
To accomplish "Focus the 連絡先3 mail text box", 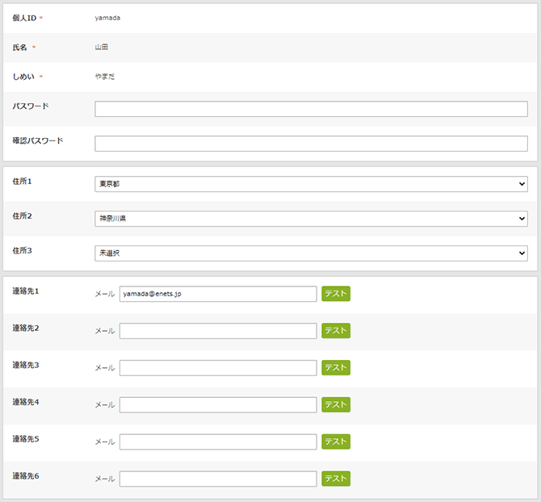I will tap(218, 368).
